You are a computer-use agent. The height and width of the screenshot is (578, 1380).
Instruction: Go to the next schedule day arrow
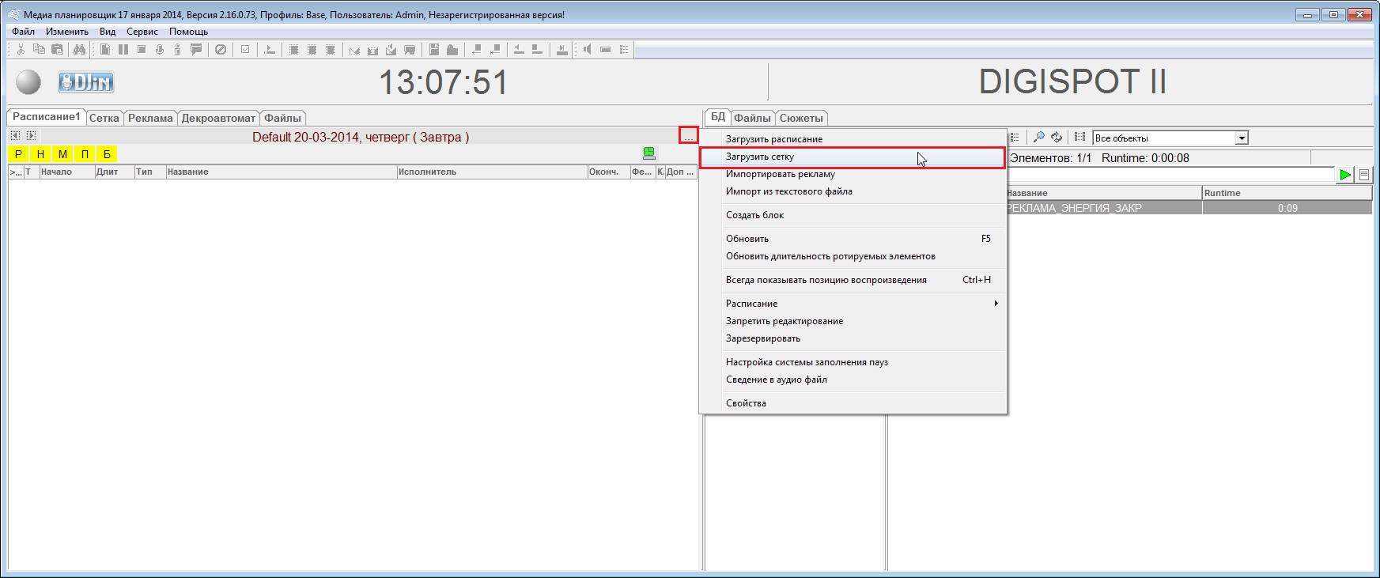point(31,136)
